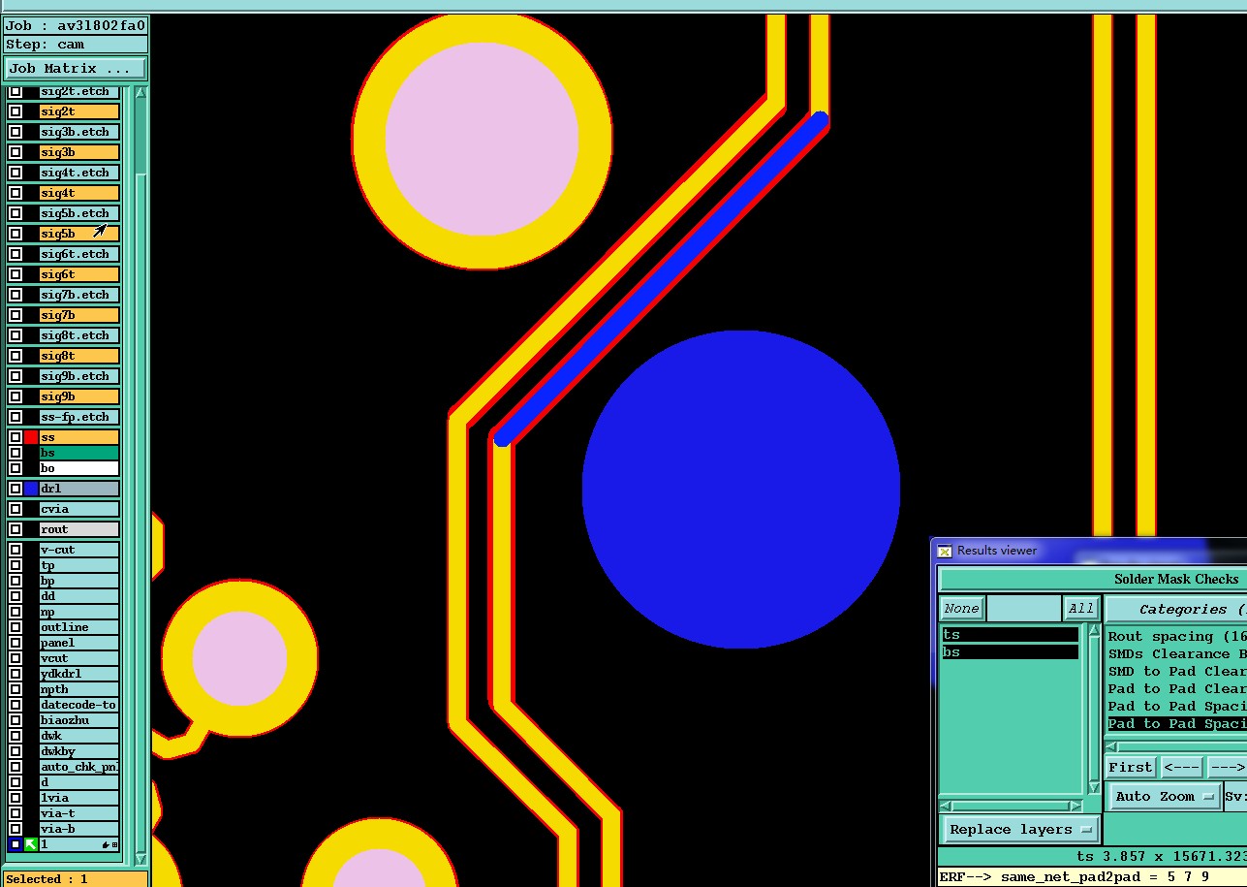Go to next result with right arrow
Image resolution: width=1247 pixels, height=887 pixels.
[1226, 767]
